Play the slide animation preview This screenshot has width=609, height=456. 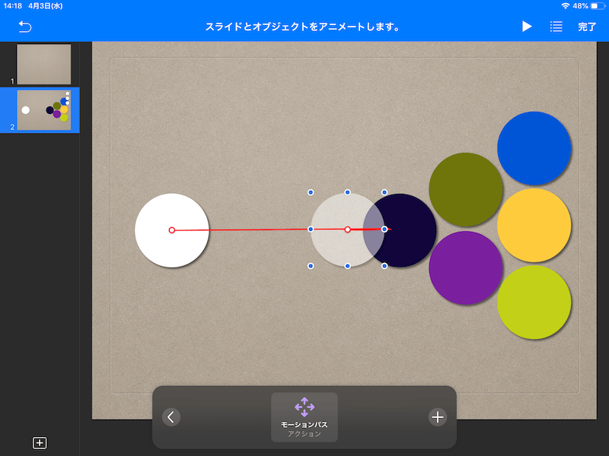pos(527,27)
